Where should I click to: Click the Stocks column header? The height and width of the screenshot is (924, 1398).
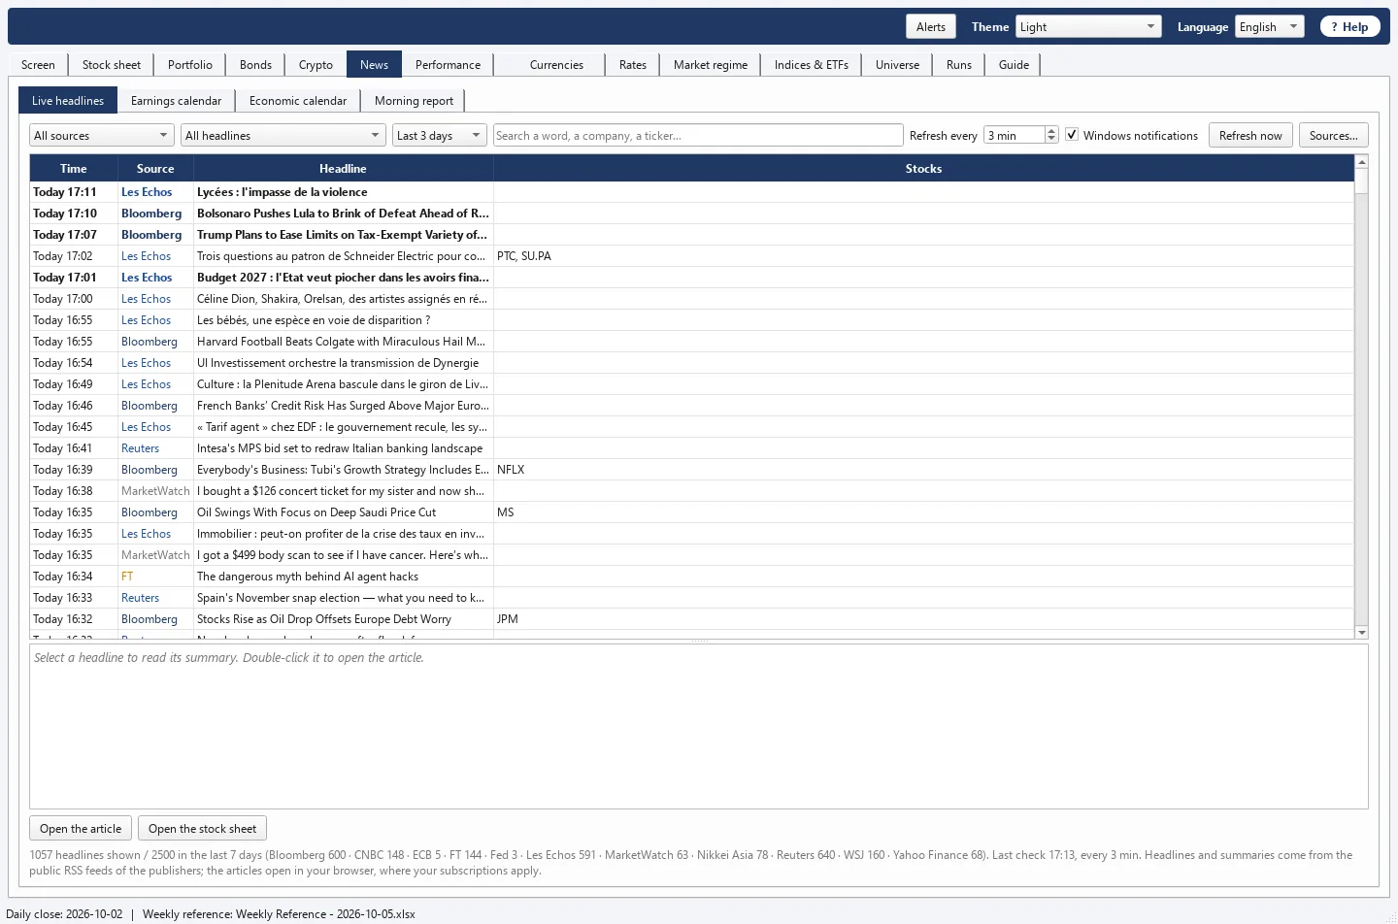pos(923,169)
